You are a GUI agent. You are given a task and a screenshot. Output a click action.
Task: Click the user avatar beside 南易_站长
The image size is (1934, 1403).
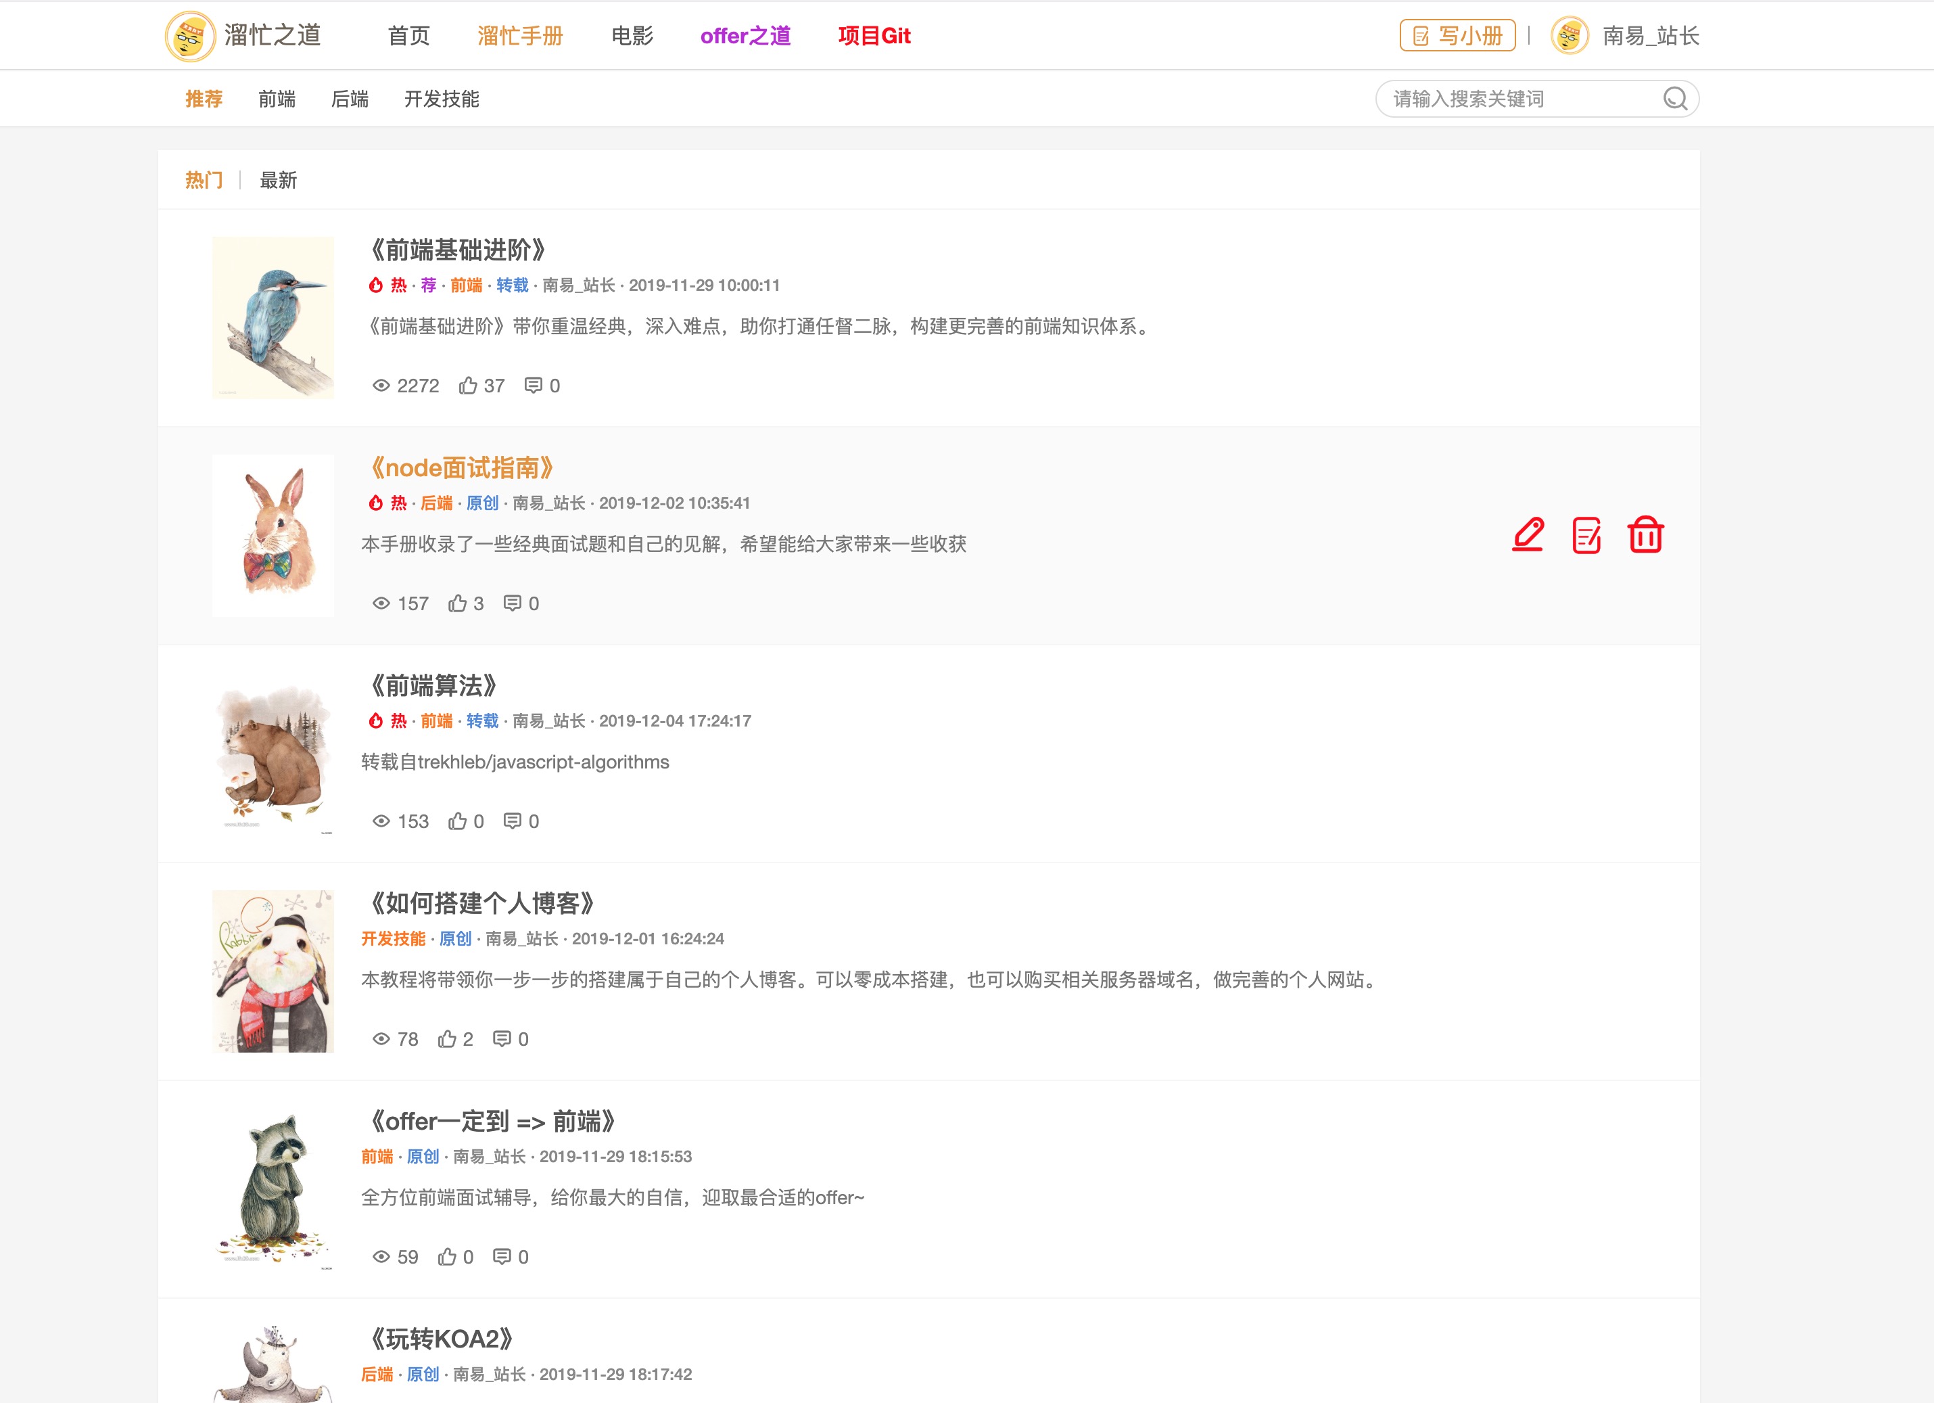1570,36
